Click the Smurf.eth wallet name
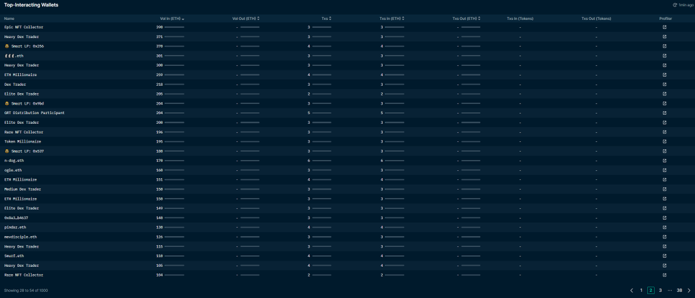This screenshot has width=695, height=298. point(14,256)
